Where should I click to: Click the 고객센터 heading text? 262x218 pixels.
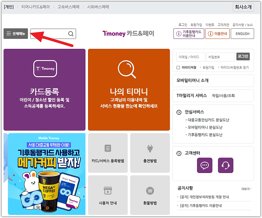tap(192, 153)
